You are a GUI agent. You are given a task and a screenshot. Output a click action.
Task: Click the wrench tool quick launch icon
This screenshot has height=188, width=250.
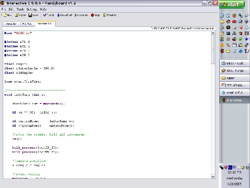pyautogui.click(x=228, y=45)
